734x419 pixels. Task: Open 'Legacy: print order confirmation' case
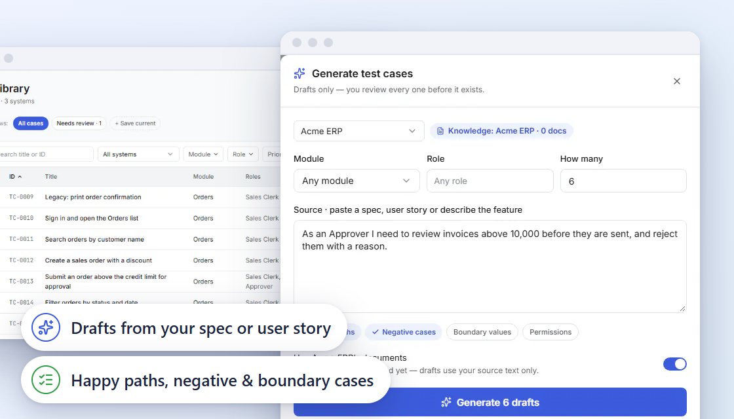point(93,197)
